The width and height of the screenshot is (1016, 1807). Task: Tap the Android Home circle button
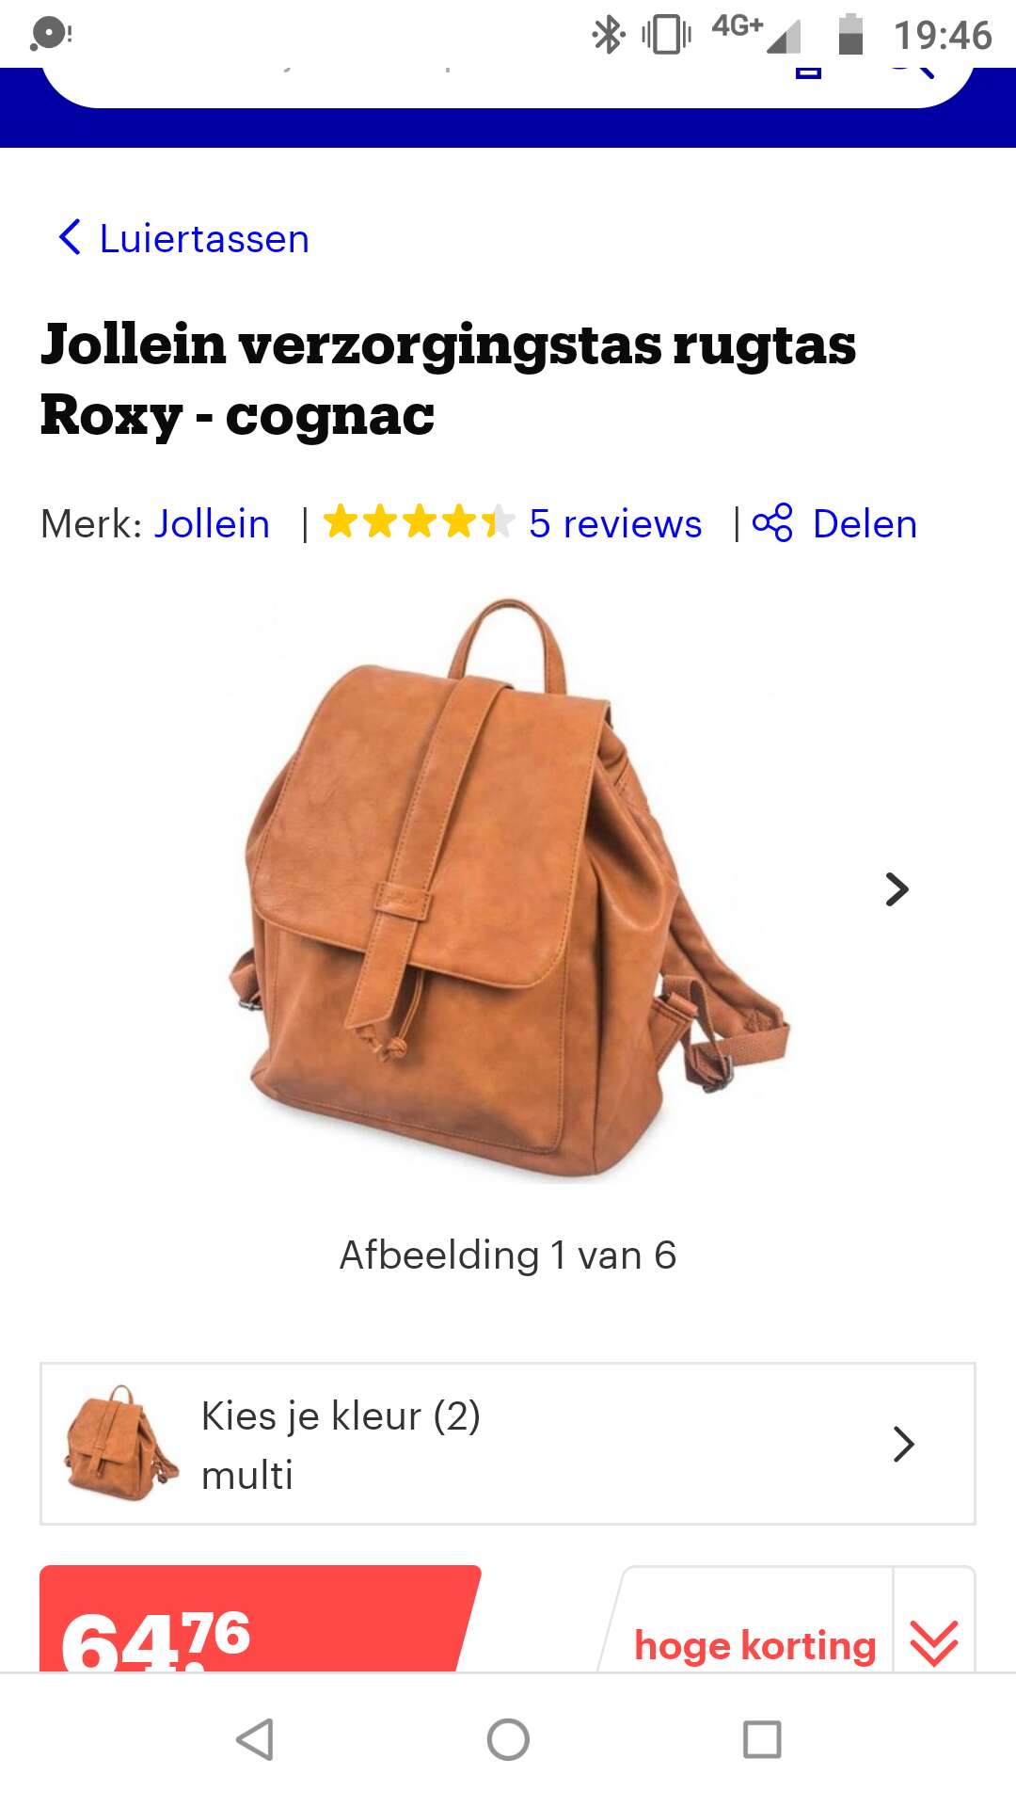click(508, 1739)
